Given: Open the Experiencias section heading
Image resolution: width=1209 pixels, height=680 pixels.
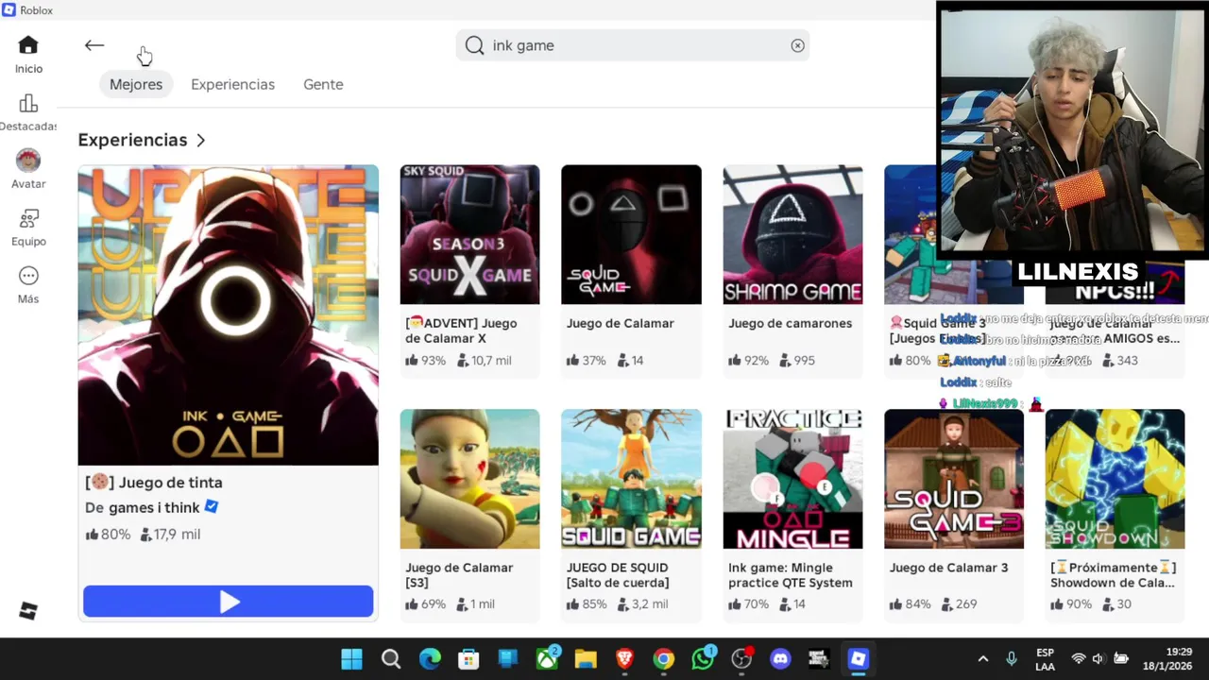Looking at the screenshot, I should point(132,140).
